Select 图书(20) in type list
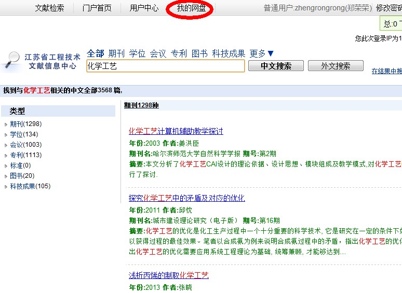Viewport: 402px width, 293px height. tap(22, 176)
